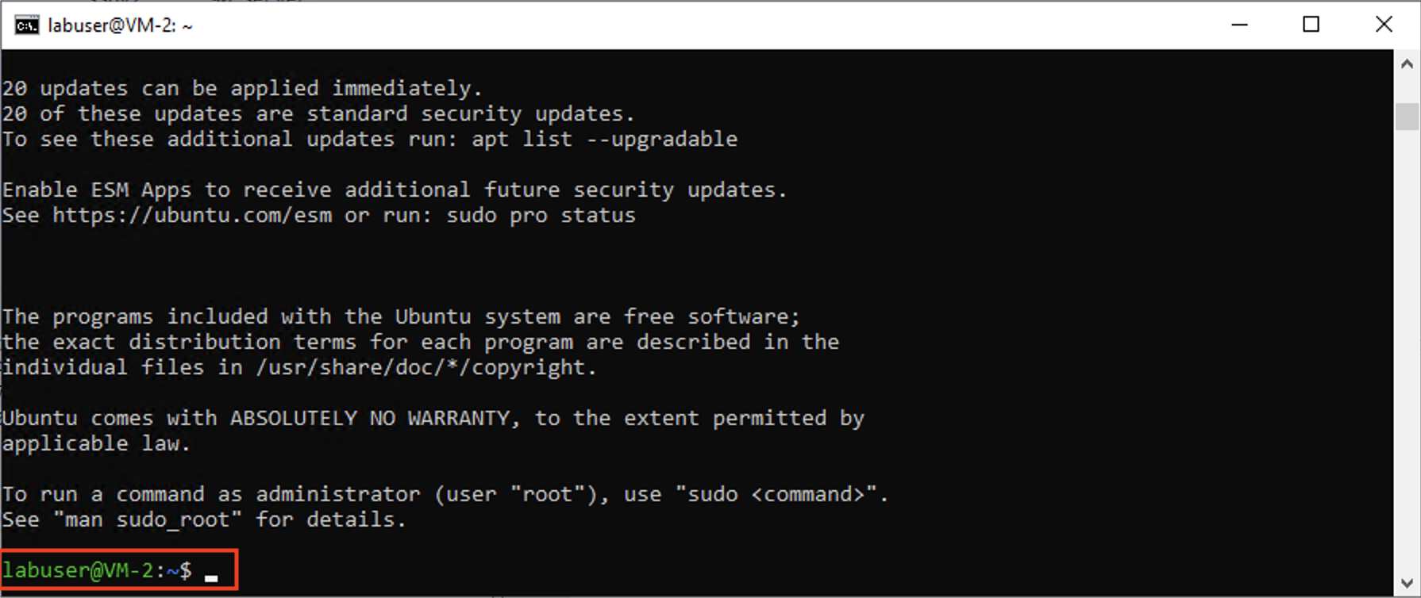The image size is (1421, 598).
Task: Click the 20 updates notification text
Action: [242, 88]
